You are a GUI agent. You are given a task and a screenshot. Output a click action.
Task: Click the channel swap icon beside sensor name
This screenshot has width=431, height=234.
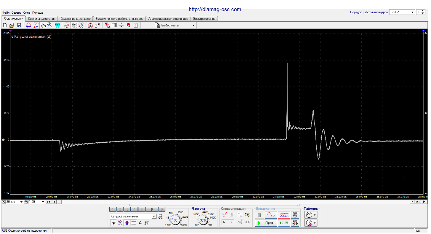click(x=160, y=217)
